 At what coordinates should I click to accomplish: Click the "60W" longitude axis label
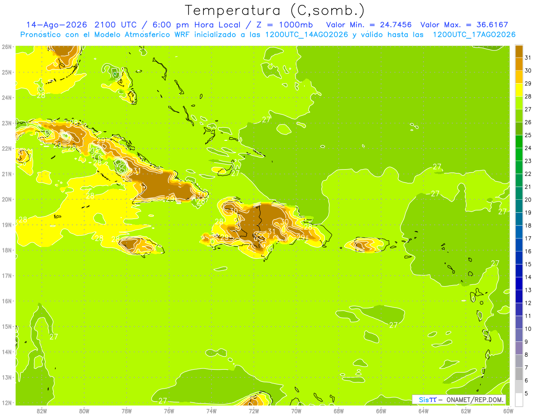pos(508,411)
